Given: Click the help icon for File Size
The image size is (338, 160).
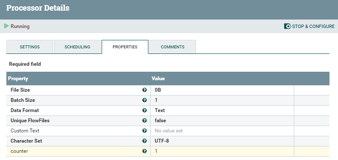Looking at the screenshot, I should (145, 90).
